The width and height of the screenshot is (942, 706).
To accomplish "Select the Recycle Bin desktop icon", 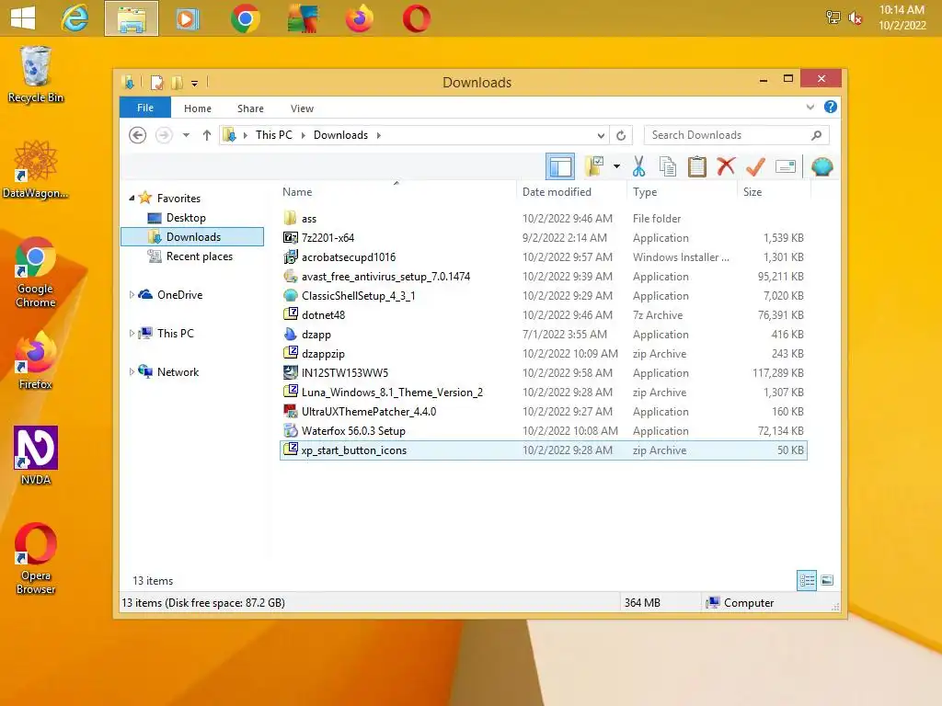I will [36, 74].
